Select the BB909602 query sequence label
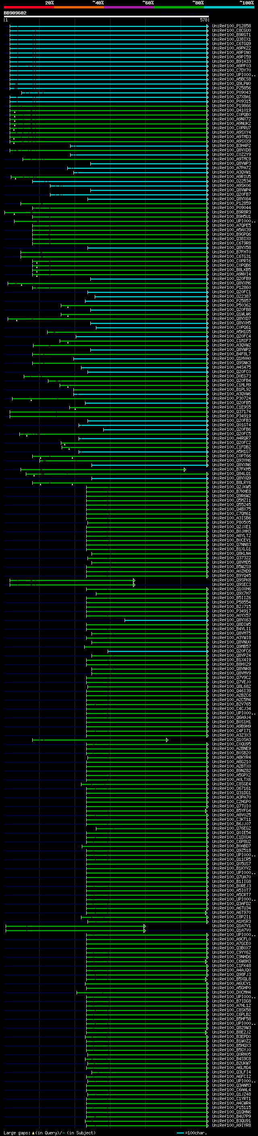The width and height of the screenshot is (258, 1136). click(x=15, y=13)
